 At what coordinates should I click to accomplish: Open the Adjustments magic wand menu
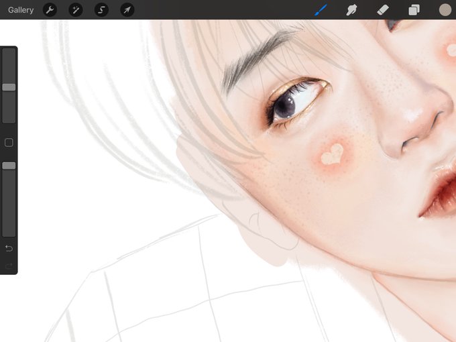tap(76, 10)
